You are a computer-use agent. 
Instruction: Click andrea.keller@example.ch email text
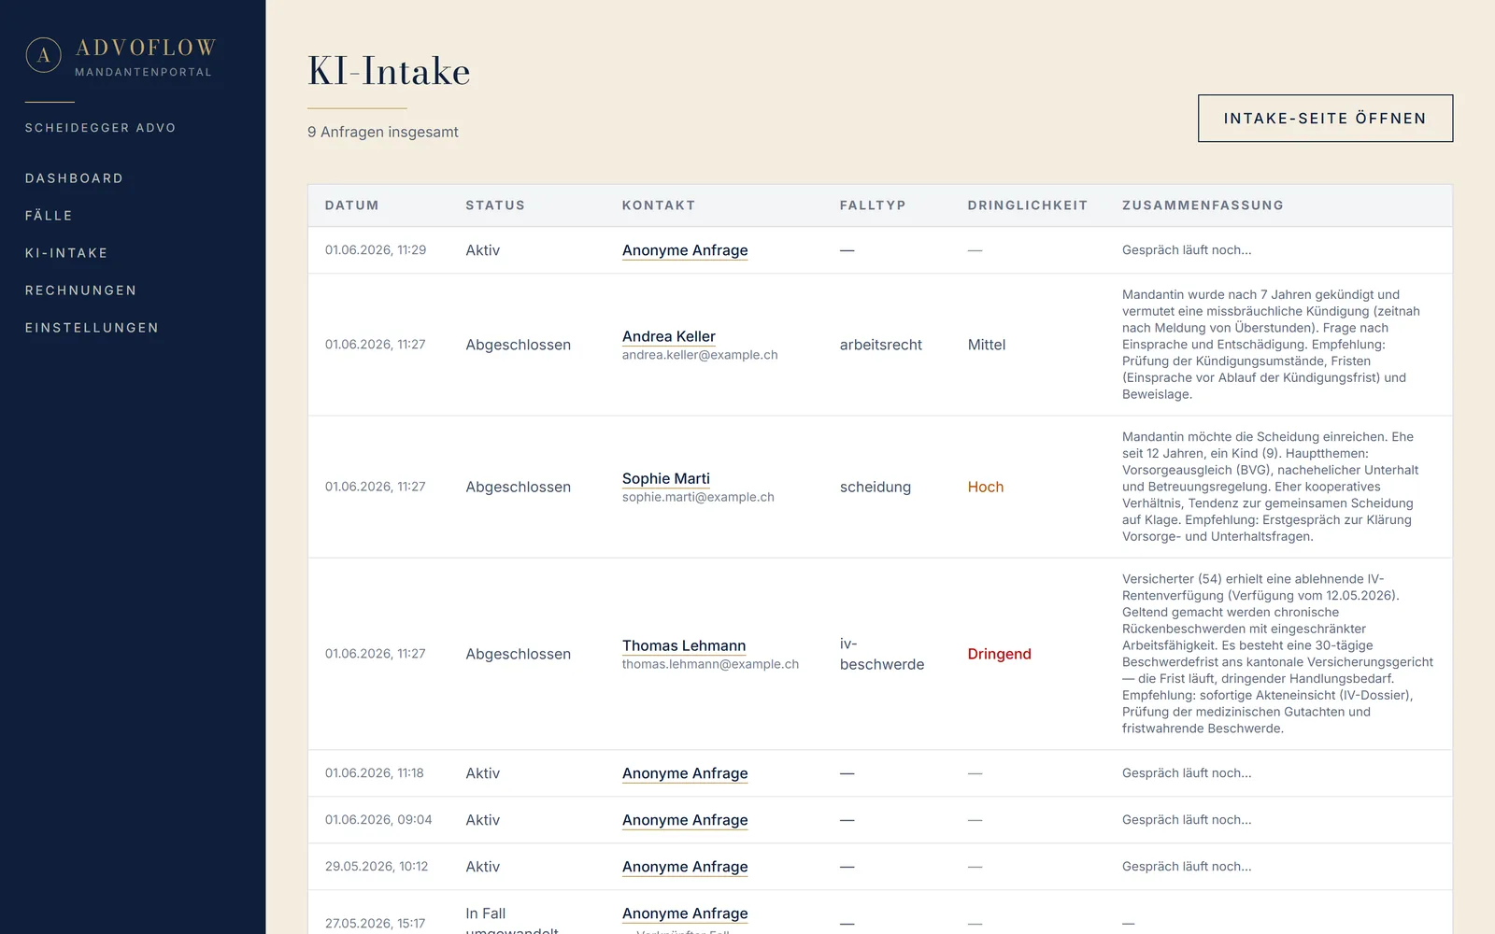[700, 355]
